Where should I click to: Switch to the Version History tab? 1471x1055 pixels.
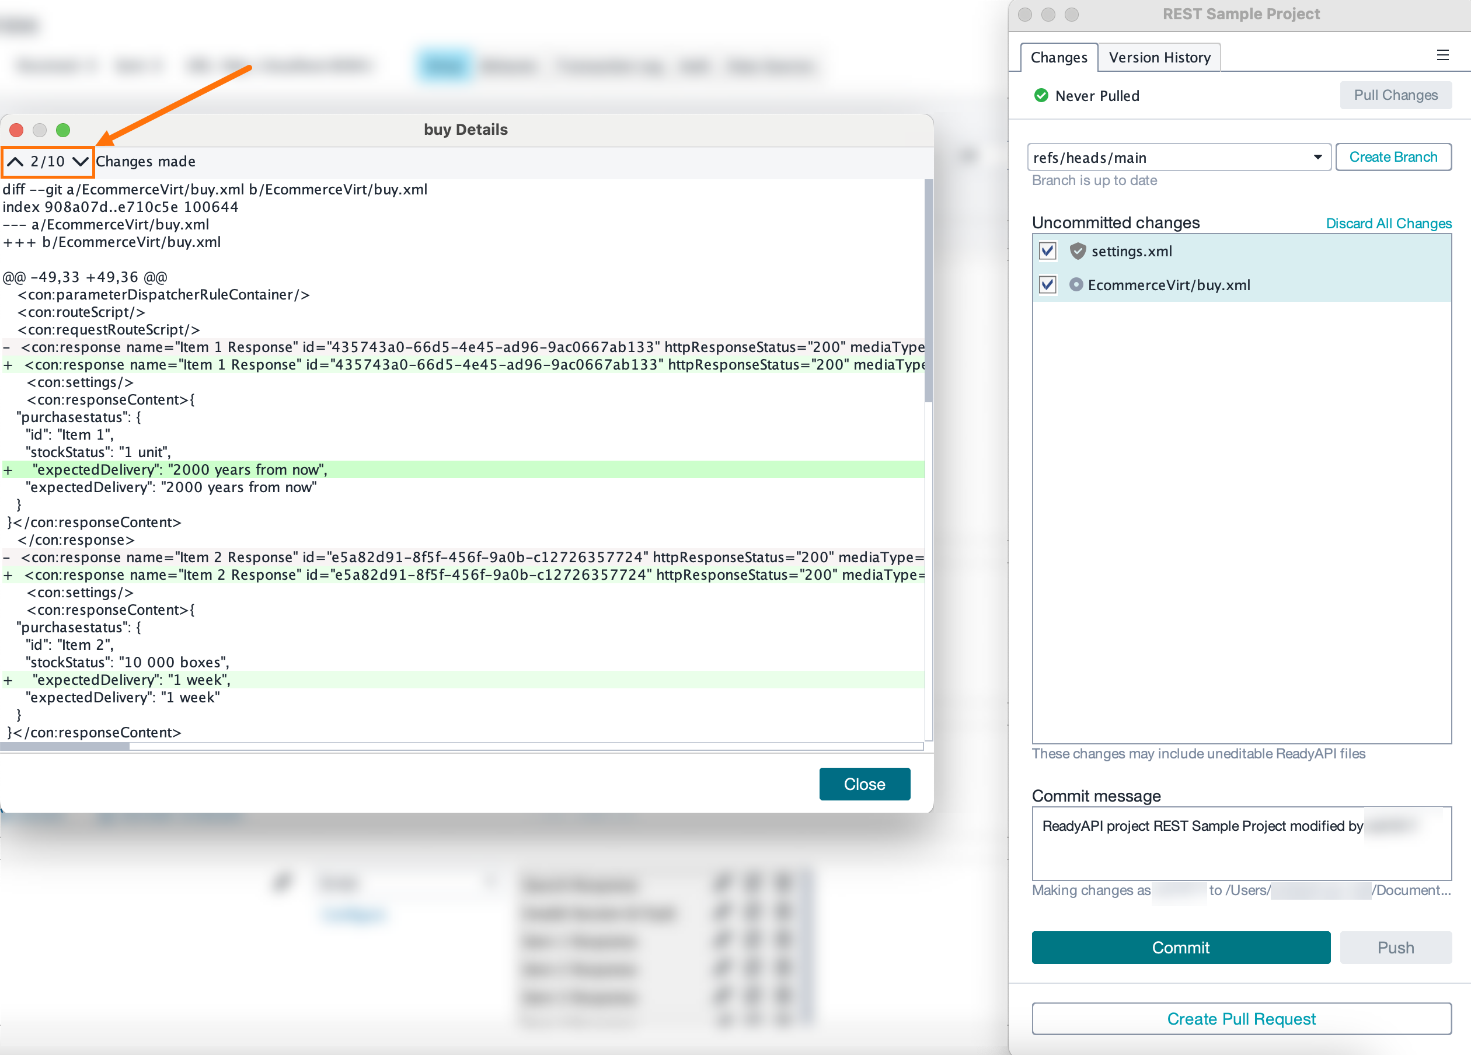click(1160, 57)
